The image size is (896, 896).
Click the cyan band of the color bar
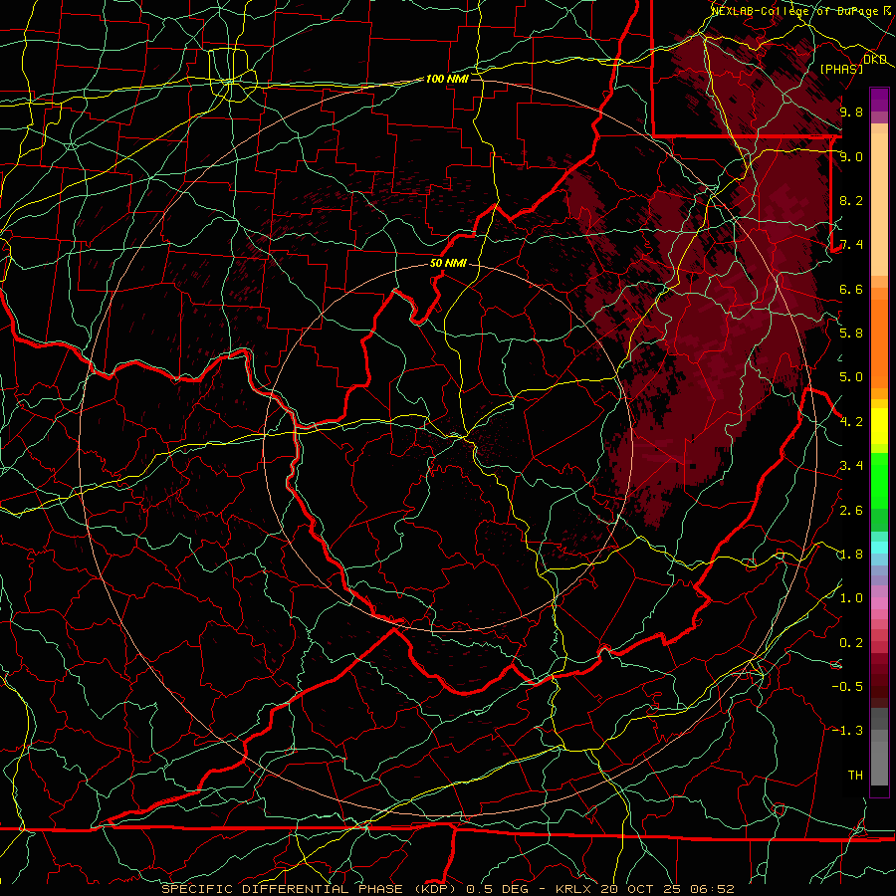pos(879,548)
